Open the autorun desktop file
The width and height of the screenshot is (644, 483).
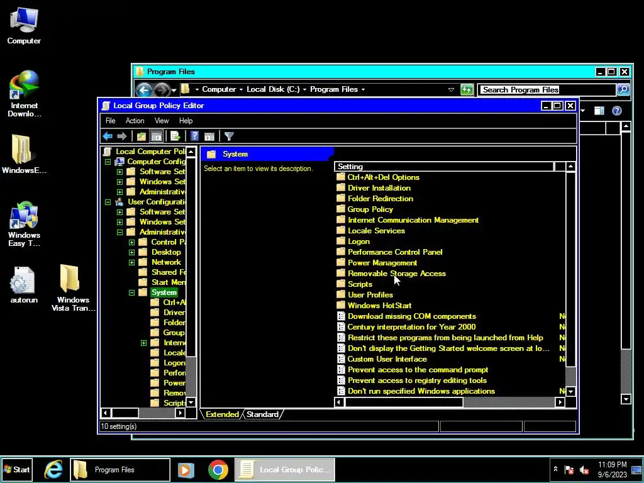[x=24, y=285]
